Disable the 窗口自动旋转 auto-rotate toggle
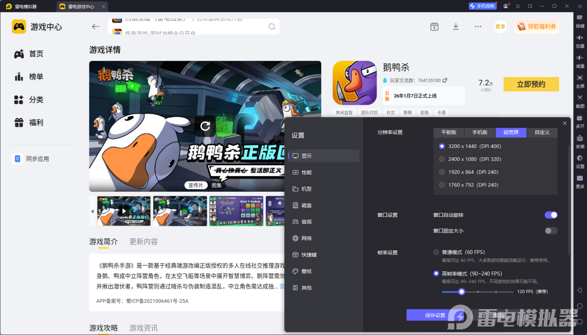 551,215
